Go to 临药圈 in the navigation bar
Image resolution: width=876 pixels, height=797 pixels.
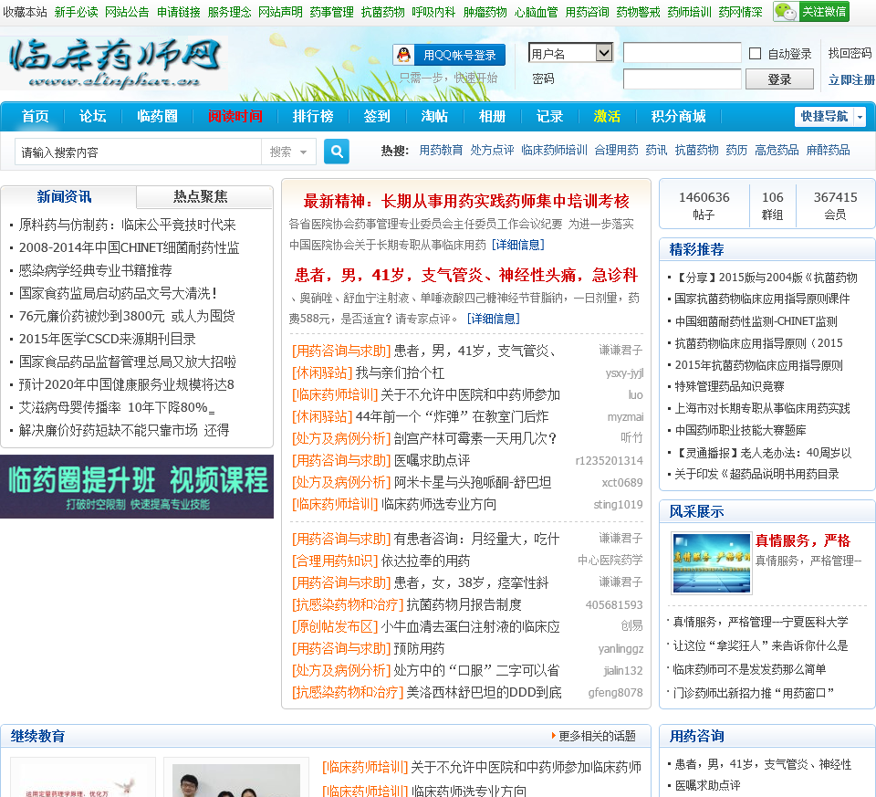tap(157, 116)
